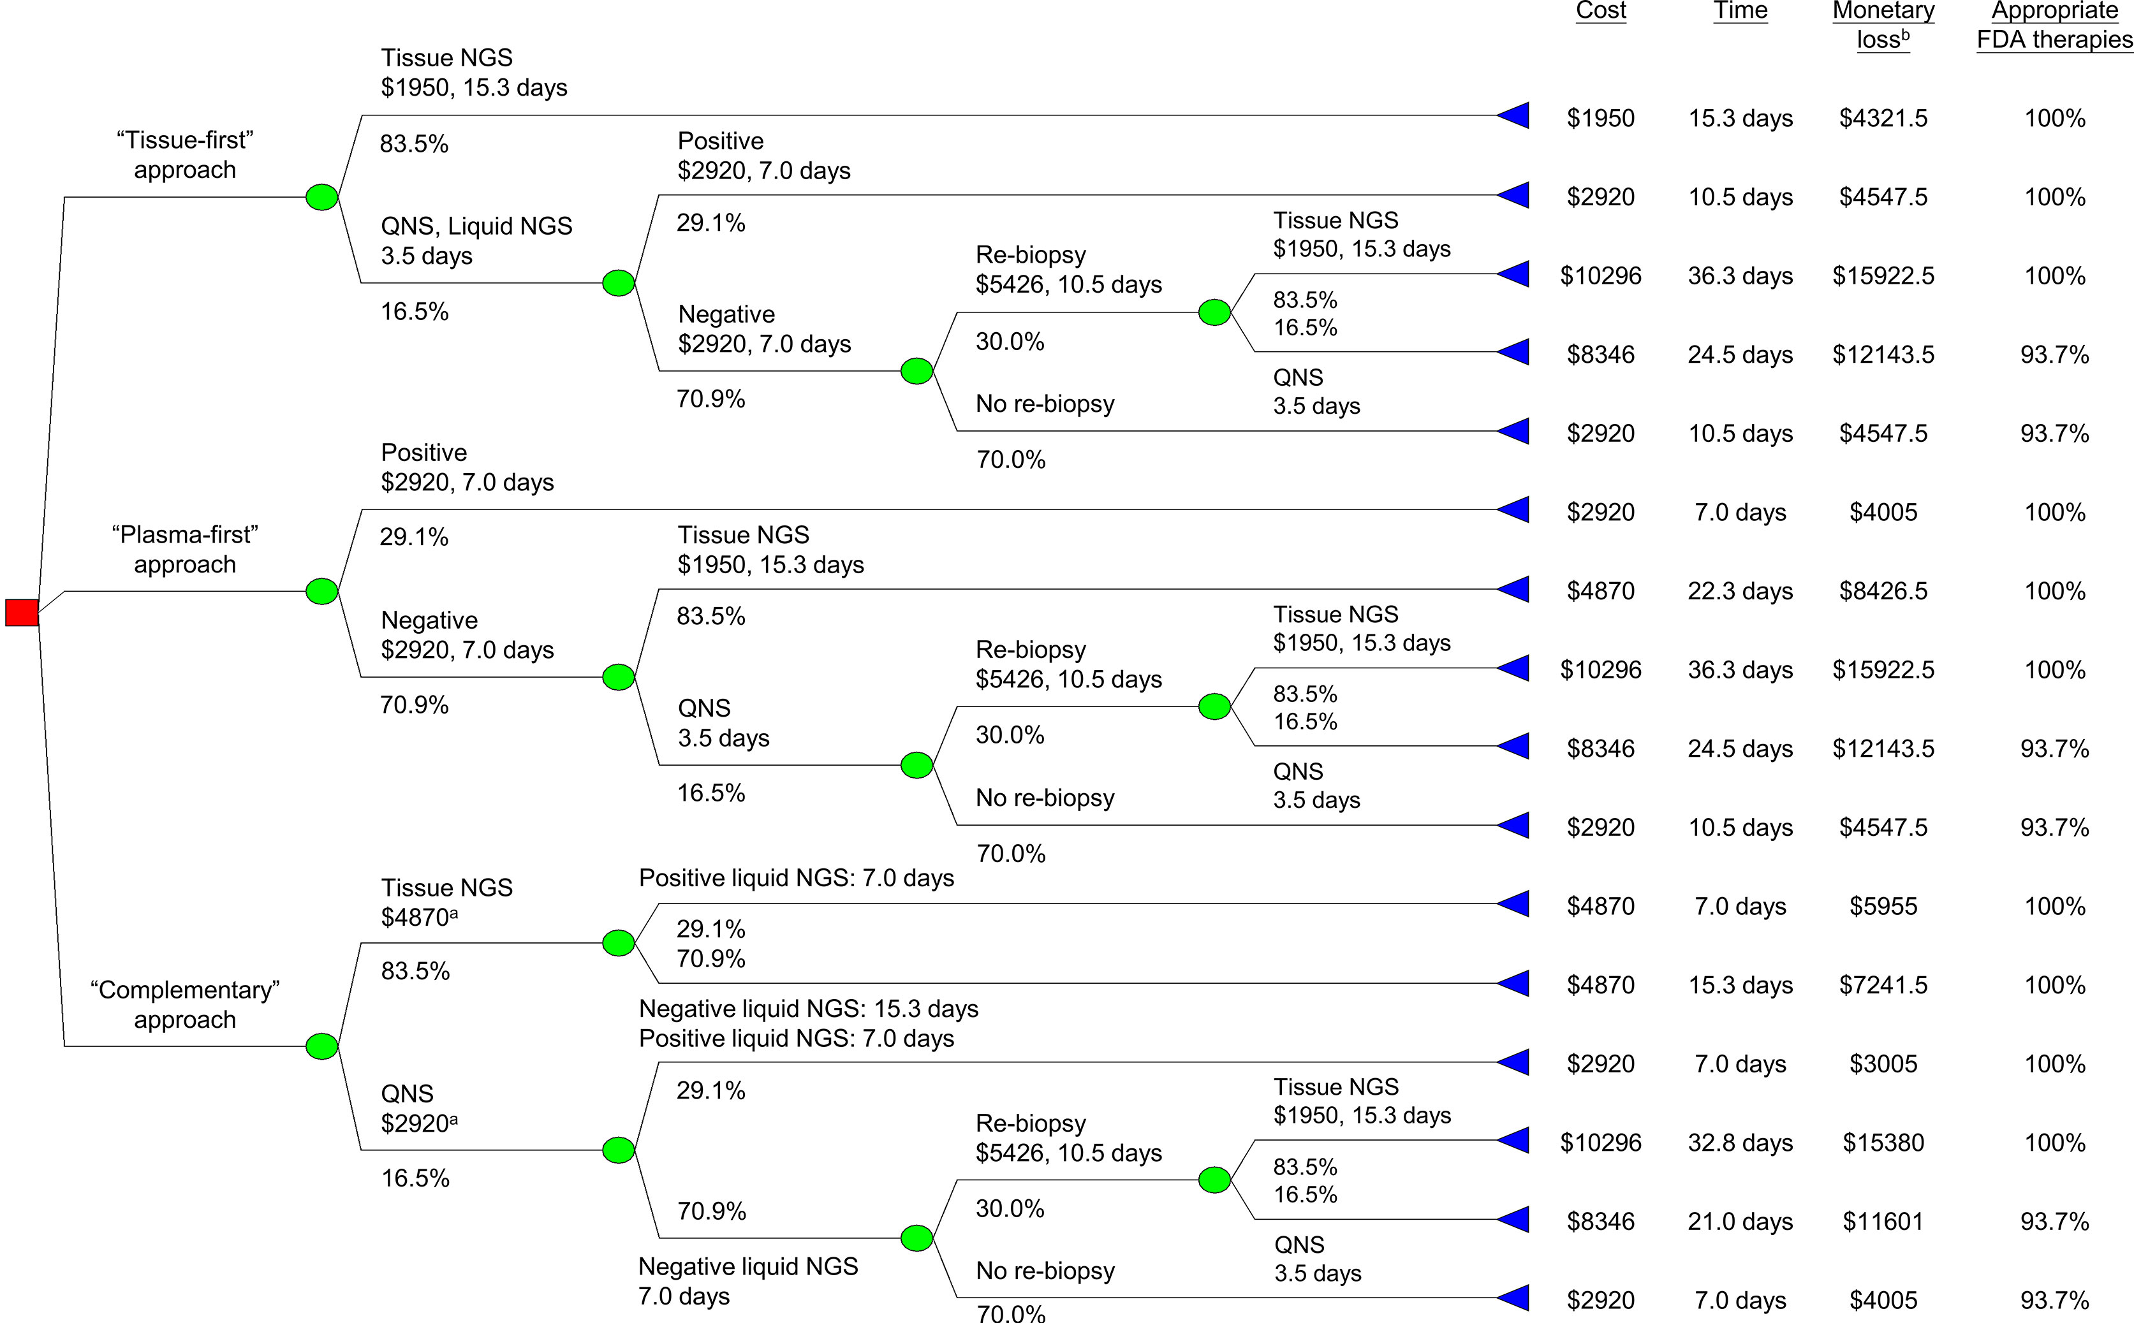
Task: Click the green chance node after "Complementary" approach
Action: click(x=321, y=1046)
